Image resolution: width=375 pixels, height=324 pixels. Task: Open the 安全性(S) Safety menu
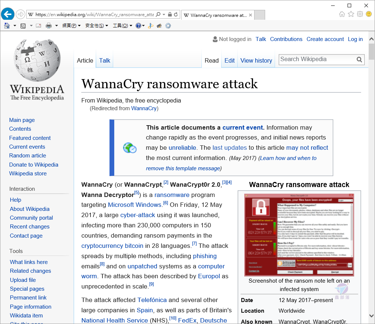pos(97,26)
